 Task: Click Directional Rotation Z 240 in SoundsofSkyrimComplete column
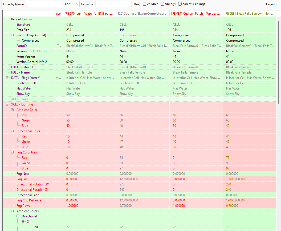point(122,190)
